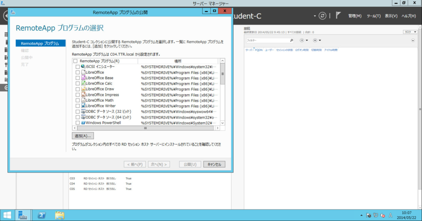
Task: Check the LibreOffice Math checkbox
Action: point(78,100)
